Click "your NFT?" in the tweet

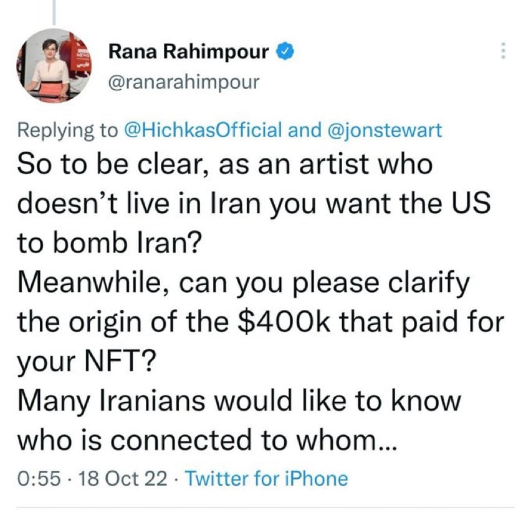coord(87,362)
